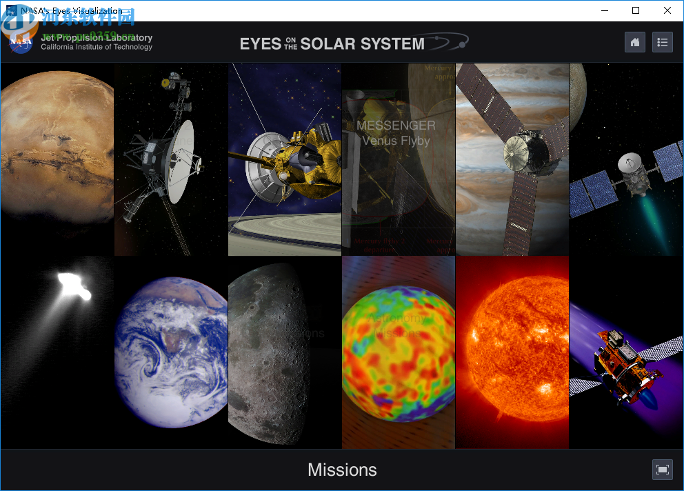Click the Voyager spacecraft tile
Image resolution: width=684 pixels, height=491 pixels.
click(170, 159)
